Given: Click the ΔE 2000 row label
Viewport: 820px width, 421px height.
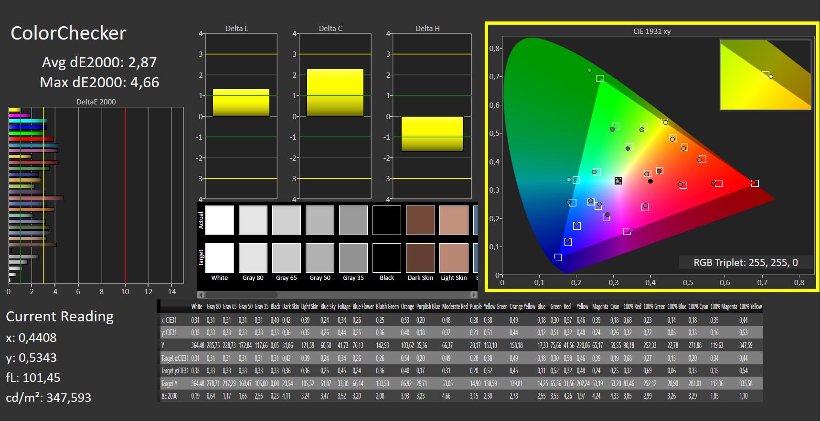Looking at the screenshot, I should [x=169, y=396].
